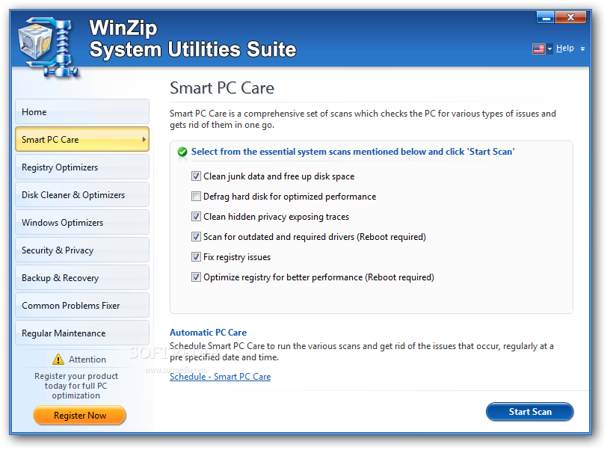Screen dimensions: 607x450
Task: Toggle Scan for outdated drivers checkbox
Action: [196, 237]
